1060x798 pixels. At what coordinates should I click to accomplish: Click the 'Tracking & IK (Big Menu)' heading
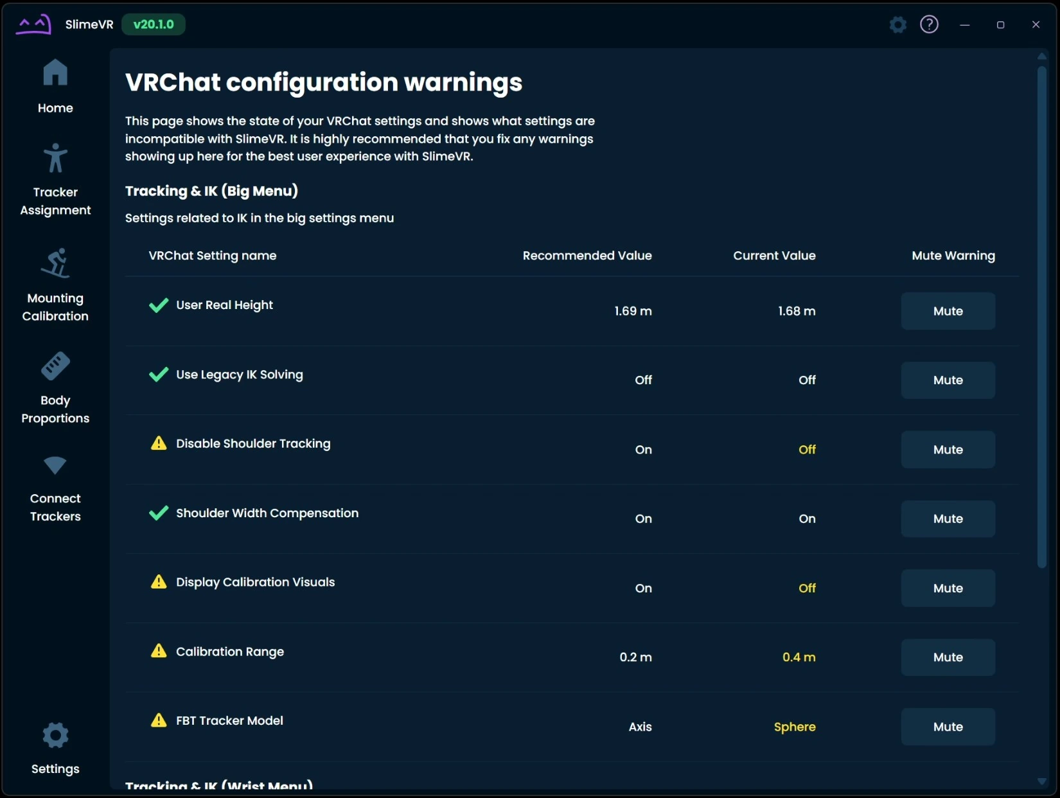tap(211, 191)
